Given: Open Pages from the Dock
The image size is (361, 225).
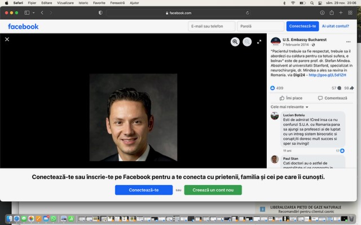Looking at the screenshot, I should pos(38,219).
